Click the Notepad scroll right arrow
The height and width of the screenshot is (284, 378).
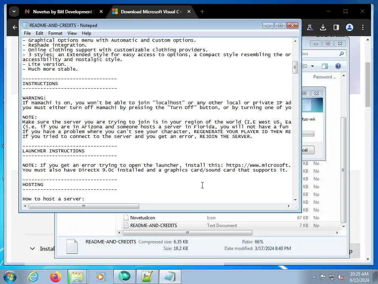point(289,206)
